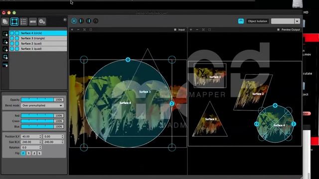The image size is (319, 179).
Task: Fit the Preview Output view with expand-arrows icon
Action: [x=203, y=30]
